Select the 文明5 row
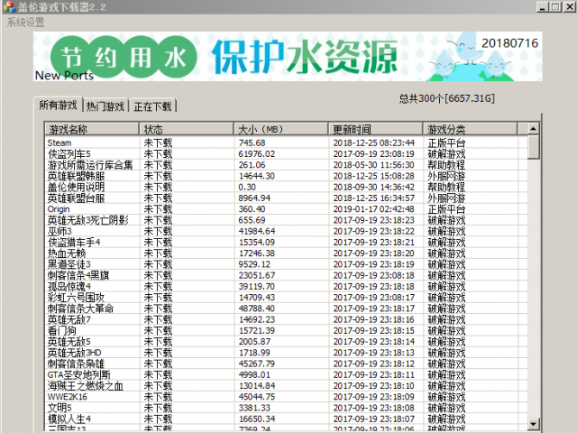Image resolution: width=577 pixels, height=433 pixels. pyautogui.click(x=285, y=408)
